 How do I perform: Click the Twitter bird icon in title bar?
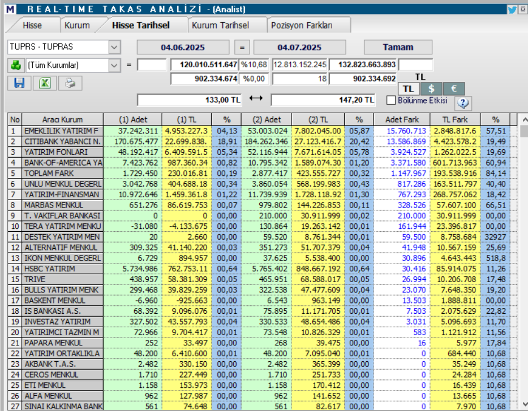pyautogui.click(x=512, y=9)
